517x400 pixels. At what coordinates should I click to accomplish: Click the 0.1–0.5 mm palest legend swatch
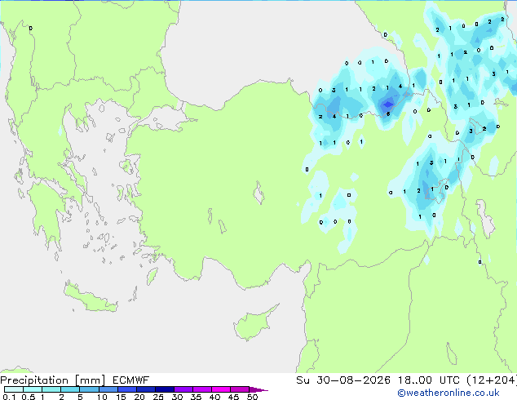14,389
